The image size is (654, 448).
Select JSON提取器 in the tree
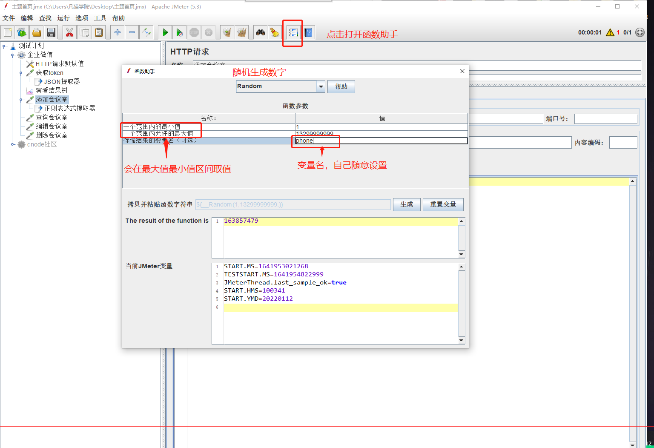(x=62, y=82)
